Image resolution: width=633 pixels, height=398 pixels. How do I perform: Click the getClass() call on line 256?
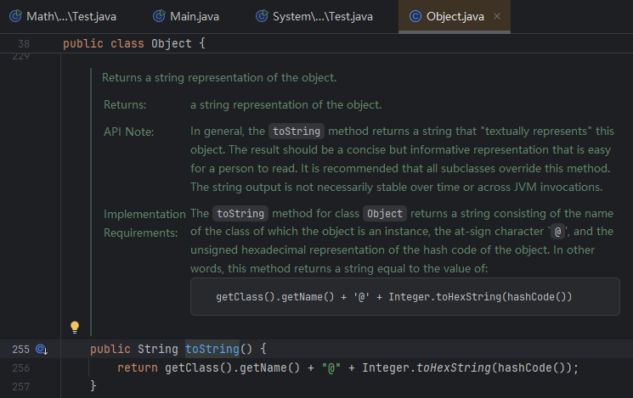coord(194,367)
